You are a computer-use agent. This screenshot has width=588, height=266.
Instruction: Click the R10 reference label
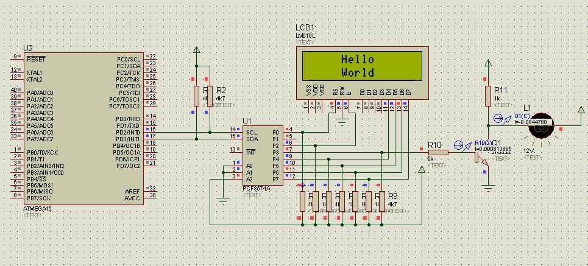(x=435, y=144)
